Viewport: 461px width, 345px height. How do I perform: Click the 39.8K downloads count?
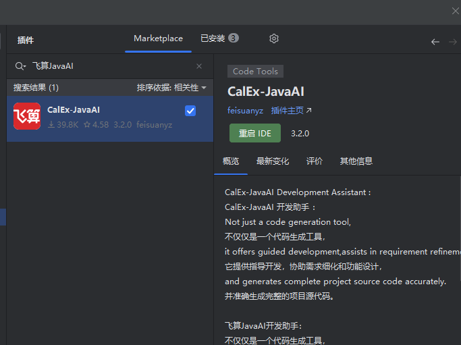tap(63, 125)
